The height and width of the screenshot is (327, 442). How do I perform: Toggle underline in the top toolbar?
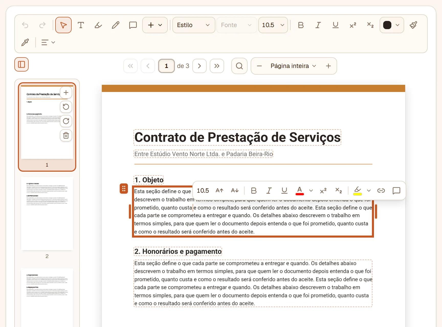pos(336,25)
